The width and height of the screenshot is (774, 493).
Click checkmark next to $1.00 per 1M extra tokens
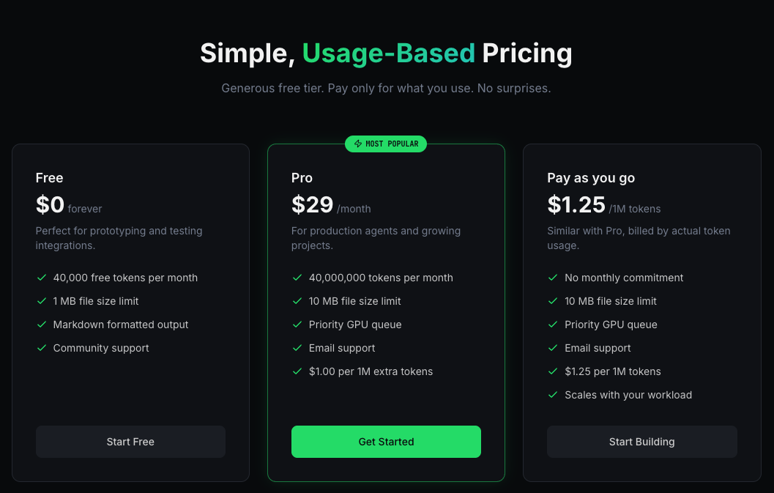(297, 371)
